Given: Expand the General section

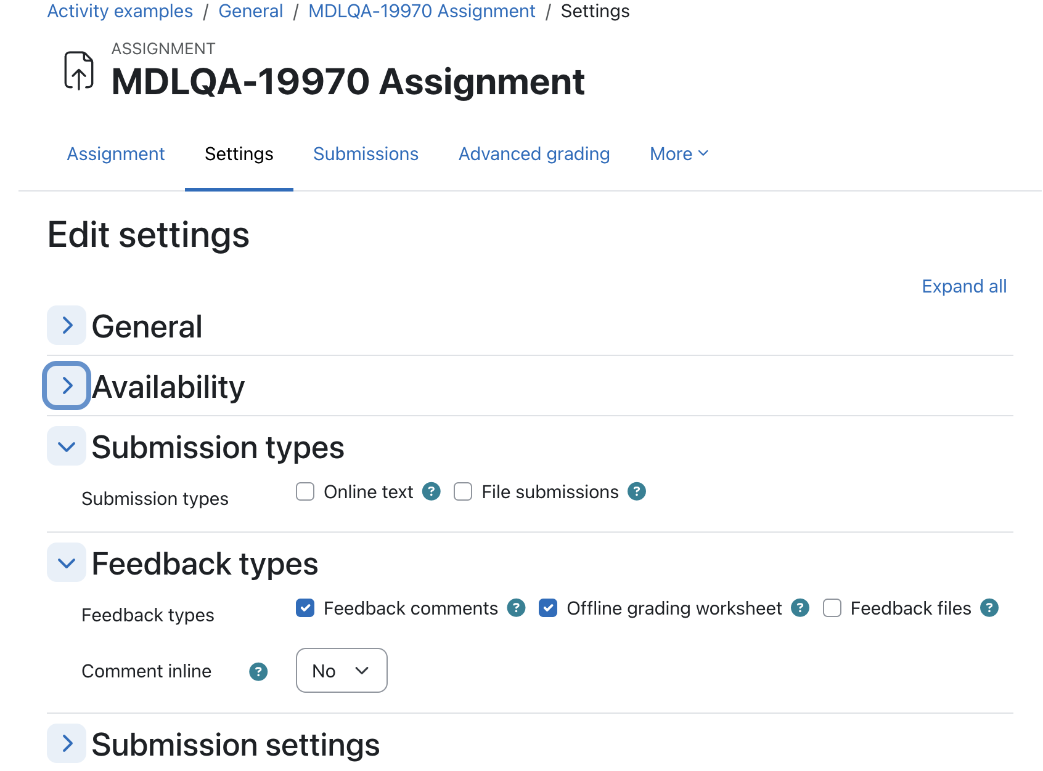Looking at the screenshot, I should [x=67, y=325].
